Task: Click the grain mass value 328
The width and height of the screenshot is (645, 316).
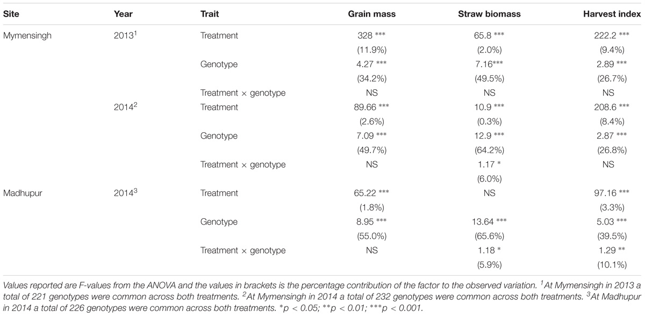Action: click(x=365, y=36)
